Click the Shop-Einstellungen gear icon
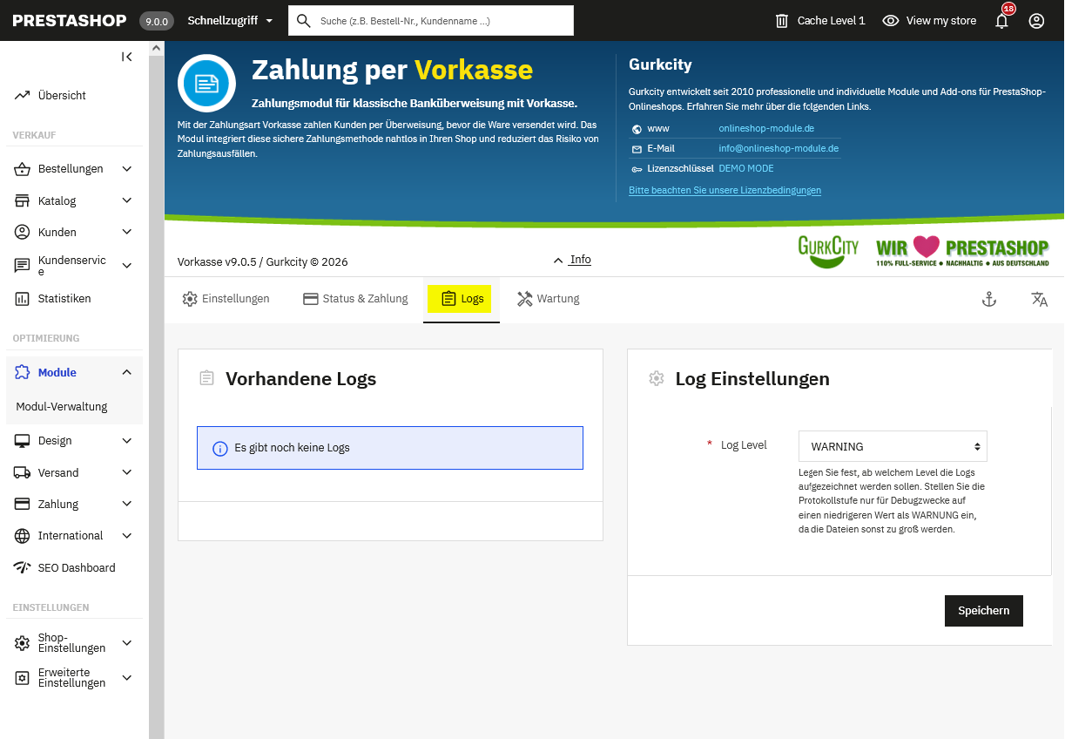This screenshot has width=1065, height=739. click(23, 643)
